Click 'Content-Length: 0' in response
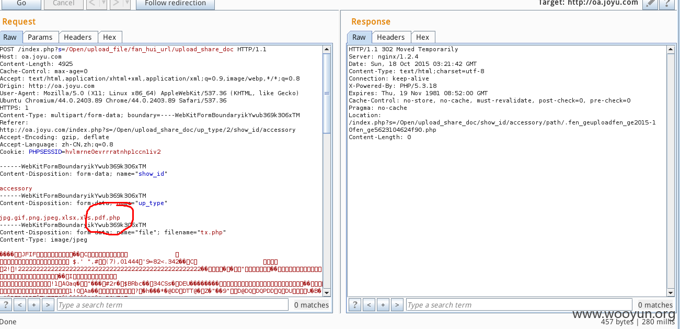The image size is (680, 329). pyautogui.click(x=380, y=137)
